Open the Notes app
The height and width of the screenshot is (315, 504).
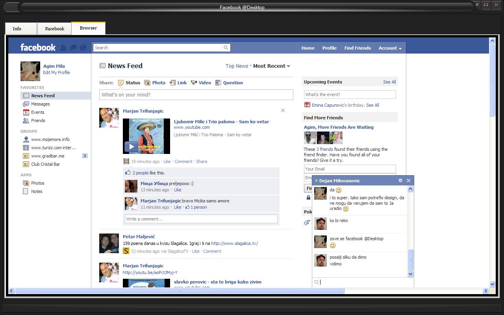click(x=37, y=191)
